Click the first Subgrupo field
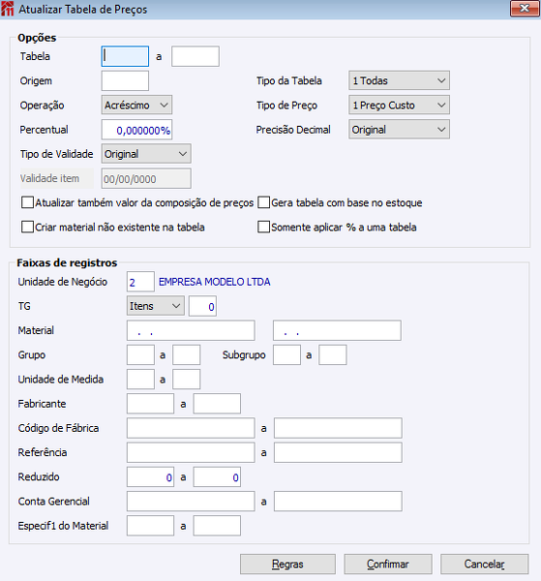 287,355
